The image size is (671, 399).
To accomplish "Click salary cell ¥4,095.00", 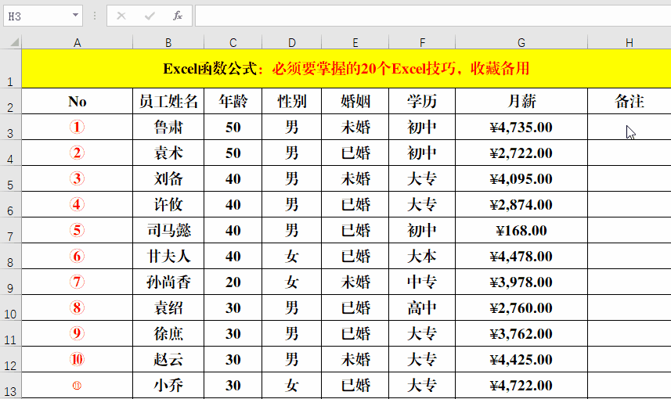I will coord(521,178).
